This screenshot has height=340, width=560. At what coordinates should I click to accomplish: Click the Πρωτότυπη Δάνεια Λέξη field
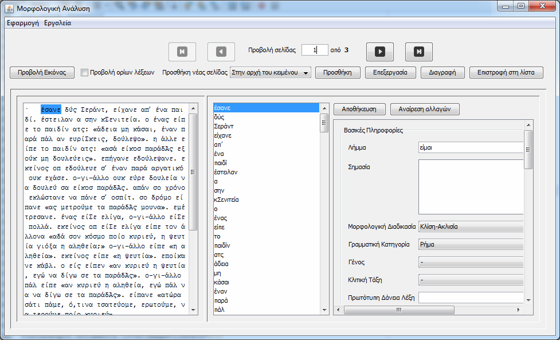(x=471, y=298)
